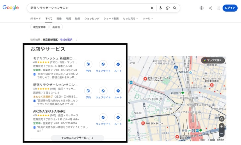Click the マップで開く button
Image resolution: width=241 pixels, height=145 pixels.
213,60
